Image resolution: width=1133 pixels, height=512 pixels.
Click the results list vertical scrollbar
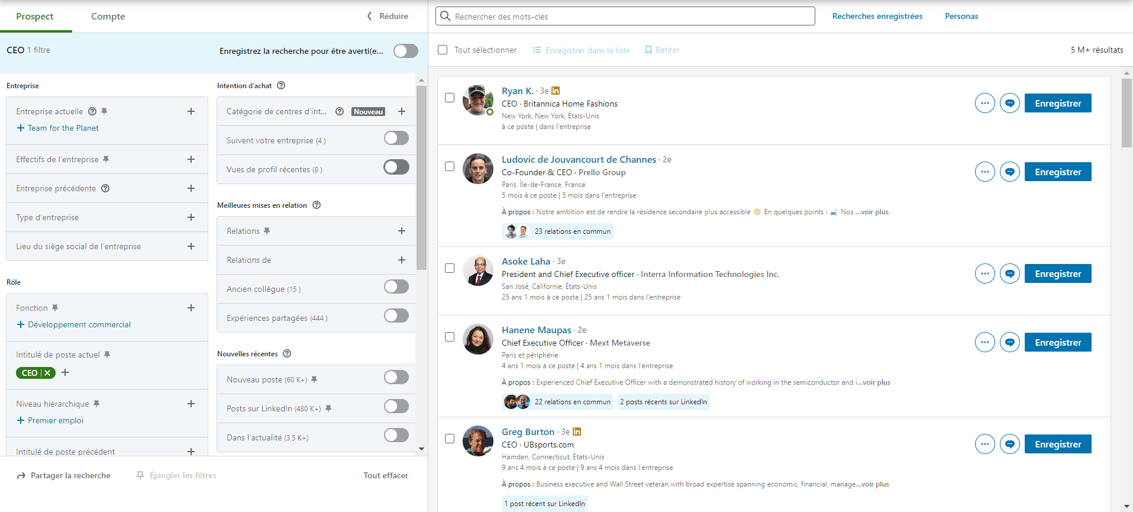[x=1126, y=112]
